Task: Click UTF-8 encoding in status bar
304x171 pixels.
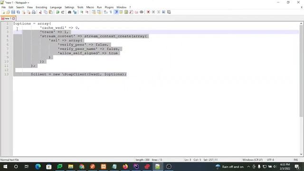Action: [270, 160]
